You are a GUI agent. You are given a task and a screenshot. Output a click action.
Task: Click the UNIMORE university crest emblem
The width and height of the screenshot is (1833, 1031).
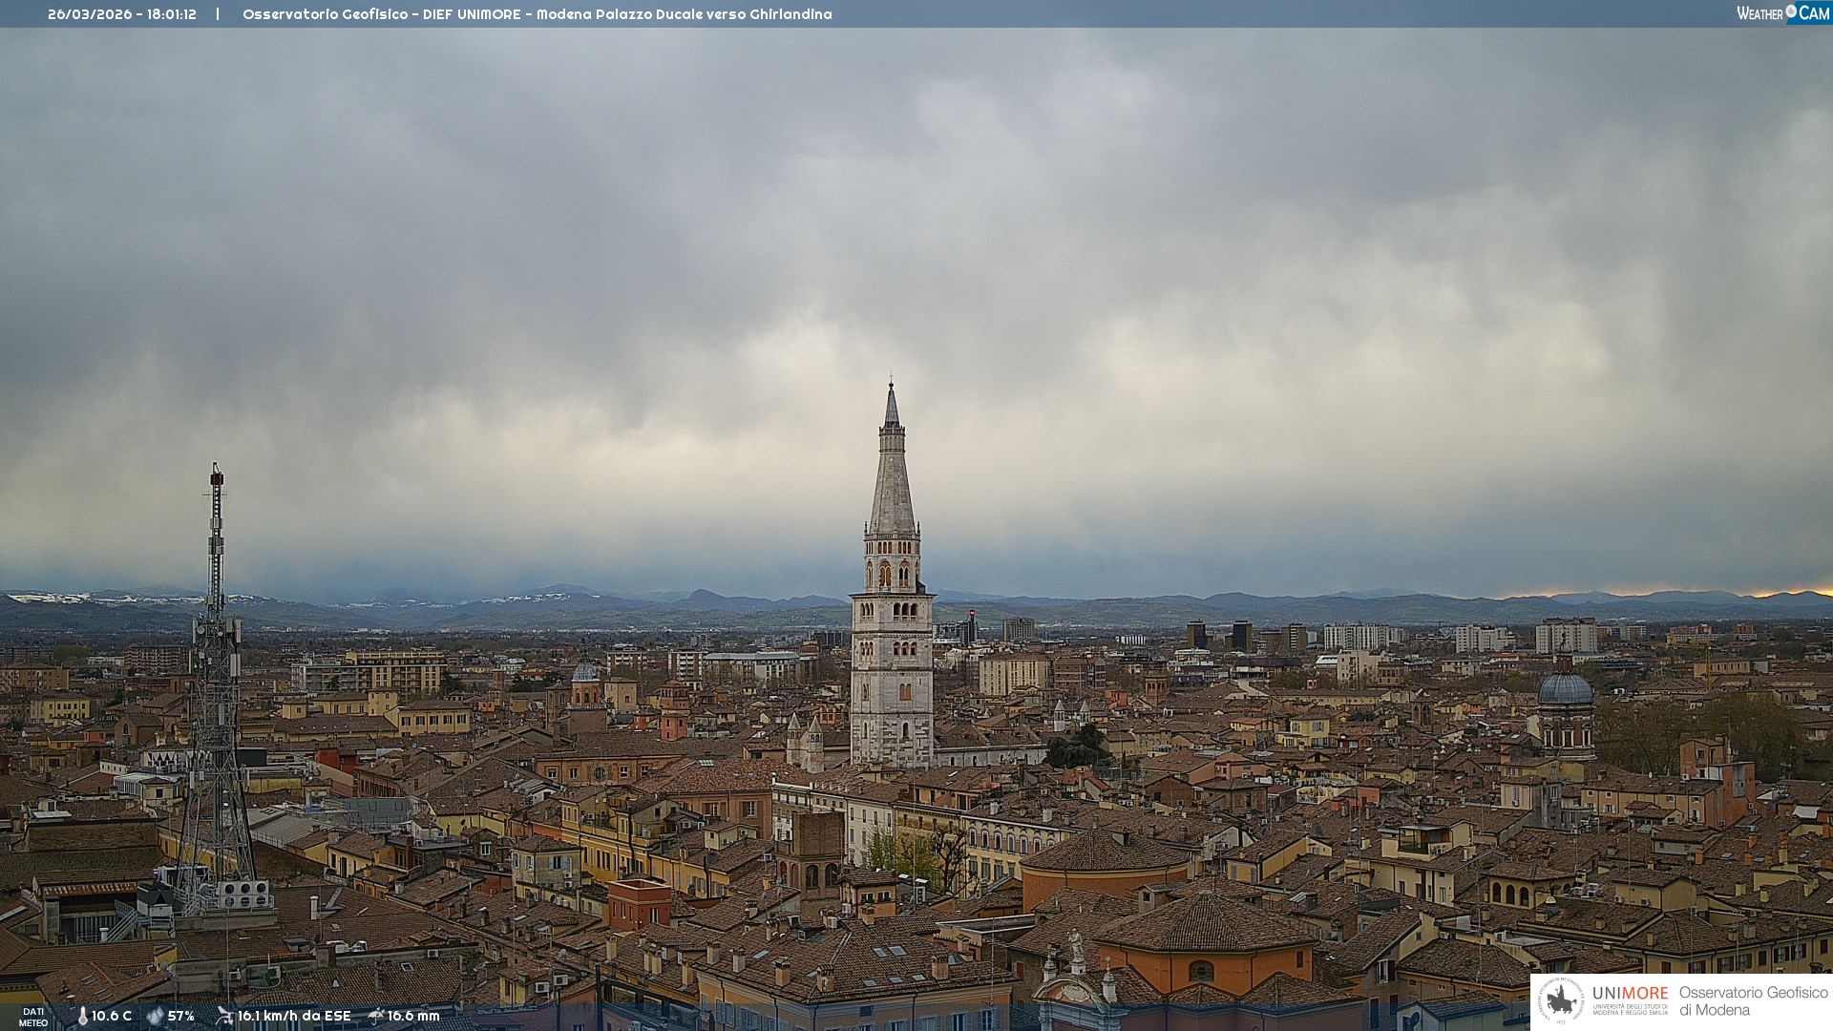(x=1561, y=1000)
